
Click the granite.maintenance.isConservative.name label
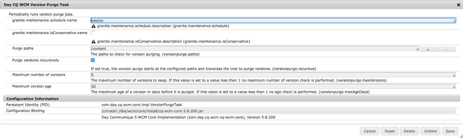point(50,33)
